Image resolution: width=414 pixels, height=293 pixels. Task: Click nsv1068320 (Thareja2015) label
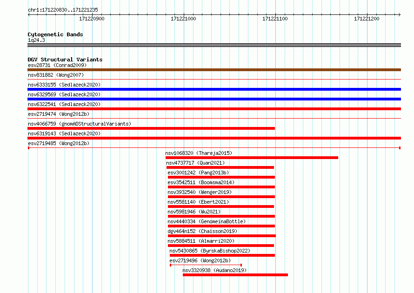pos(199,153)
